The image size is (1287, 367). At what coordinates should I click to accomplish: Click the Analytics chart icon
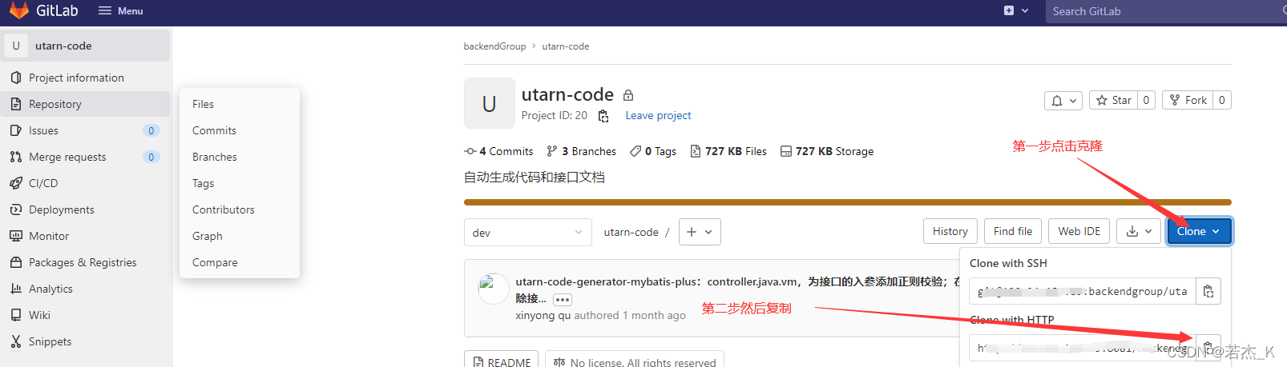(16, 289)
